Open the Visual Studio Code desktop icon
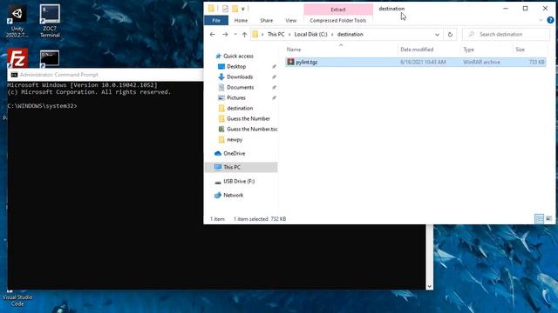 point(17,300)
